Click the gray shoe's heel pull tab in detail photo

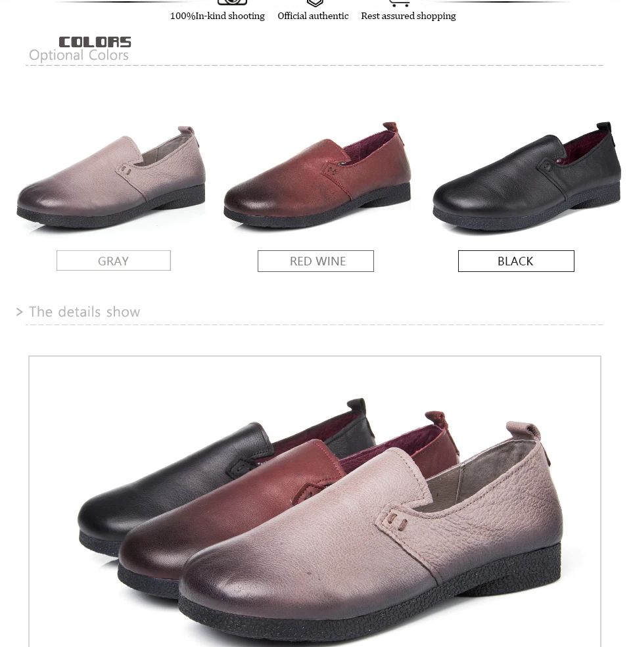tap(524, 431)
